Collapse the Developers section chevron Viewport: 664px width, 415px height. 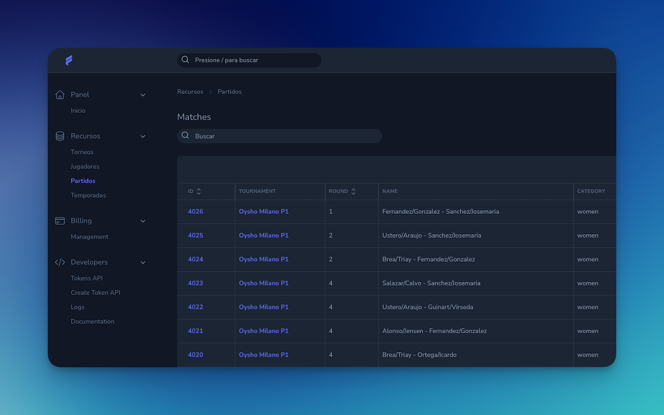click(x=142, y=262)
